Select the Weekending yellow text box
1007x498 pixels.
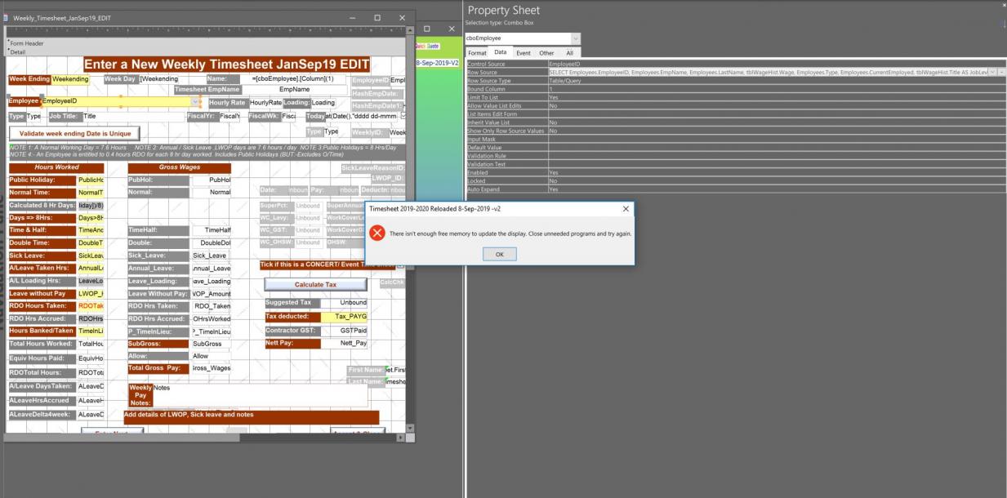70,79
